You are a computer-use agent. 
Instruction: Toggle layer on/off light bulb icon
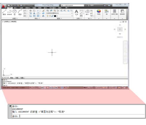tap(48, 16)
